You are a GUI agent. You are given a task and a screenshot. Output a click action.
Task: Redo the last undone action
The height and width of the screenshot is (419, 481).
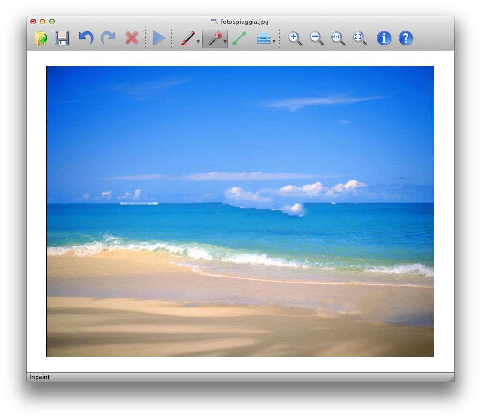(x=108, y=38)
